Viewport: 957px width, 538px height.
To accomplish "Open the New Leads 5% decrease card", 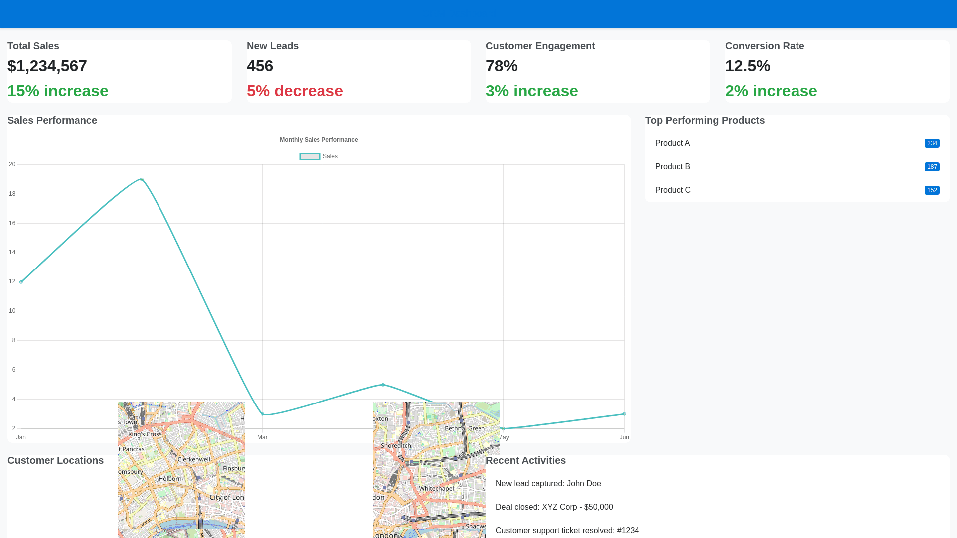I will [358, 71].
